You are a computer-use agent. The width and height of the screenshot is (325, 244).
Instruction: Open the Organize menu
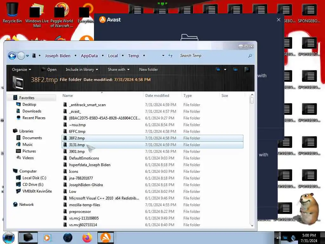22,70
